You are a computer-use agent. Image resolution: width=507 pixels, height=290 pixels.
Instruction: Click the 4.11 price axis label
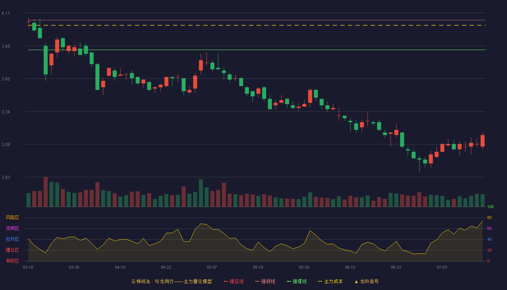pos(5,13)
